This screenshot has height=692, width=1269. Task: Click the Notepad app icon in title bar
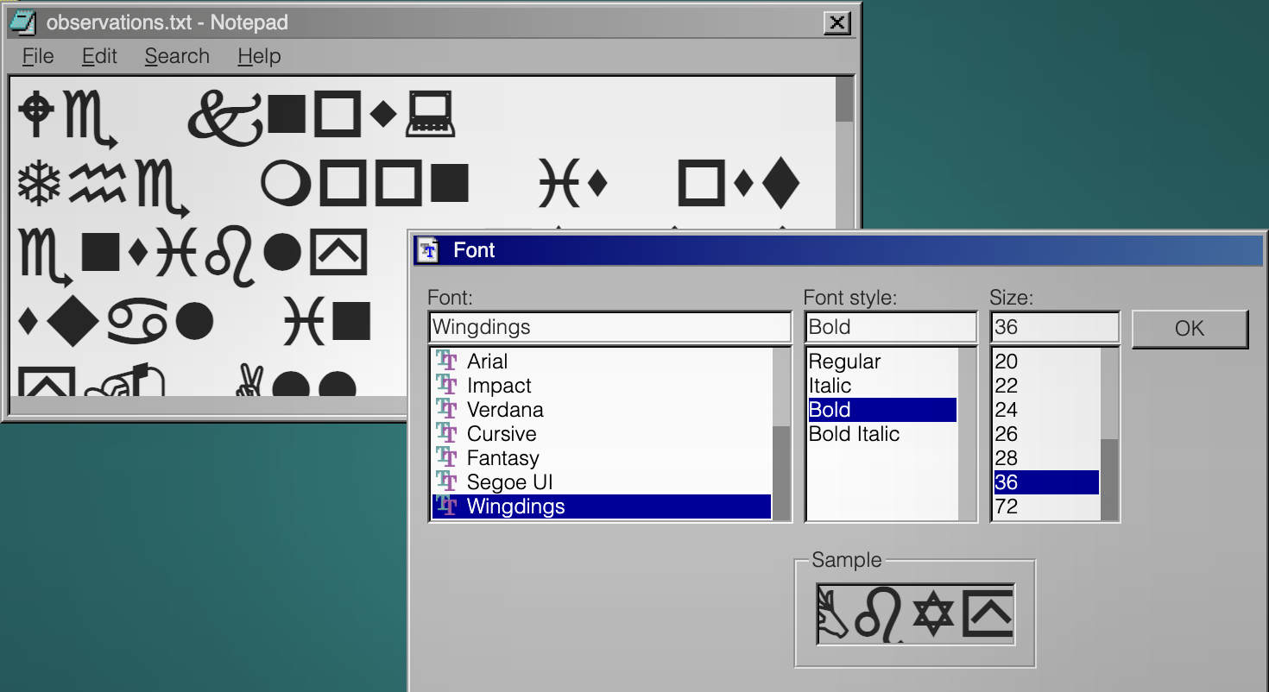point(22,22)
